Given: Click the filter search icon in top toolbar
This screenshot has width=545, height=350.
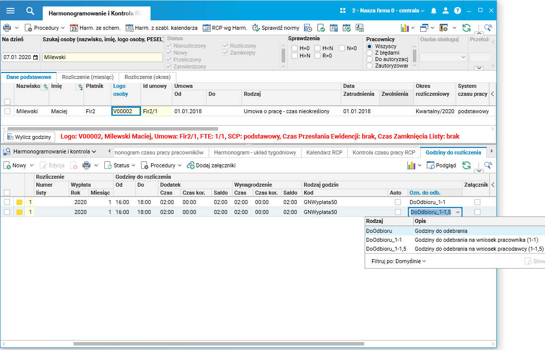Looking at the screenshot, I should point(488,27).
